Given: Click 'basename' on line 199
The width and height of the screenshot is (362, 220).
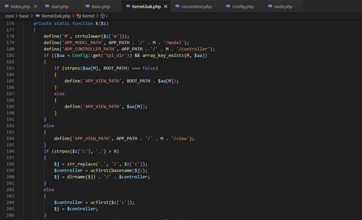Looking at the screenshot, I should click(121, 171).
